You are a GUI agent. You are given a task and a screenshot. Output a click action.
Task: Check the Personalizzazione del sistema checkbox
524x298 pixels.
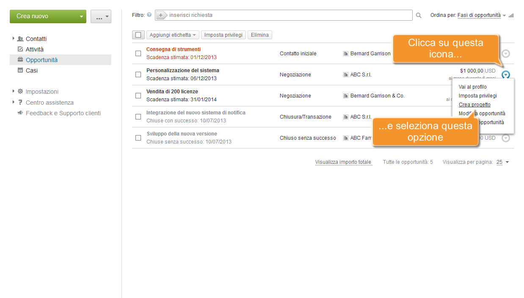coord(138,75)
